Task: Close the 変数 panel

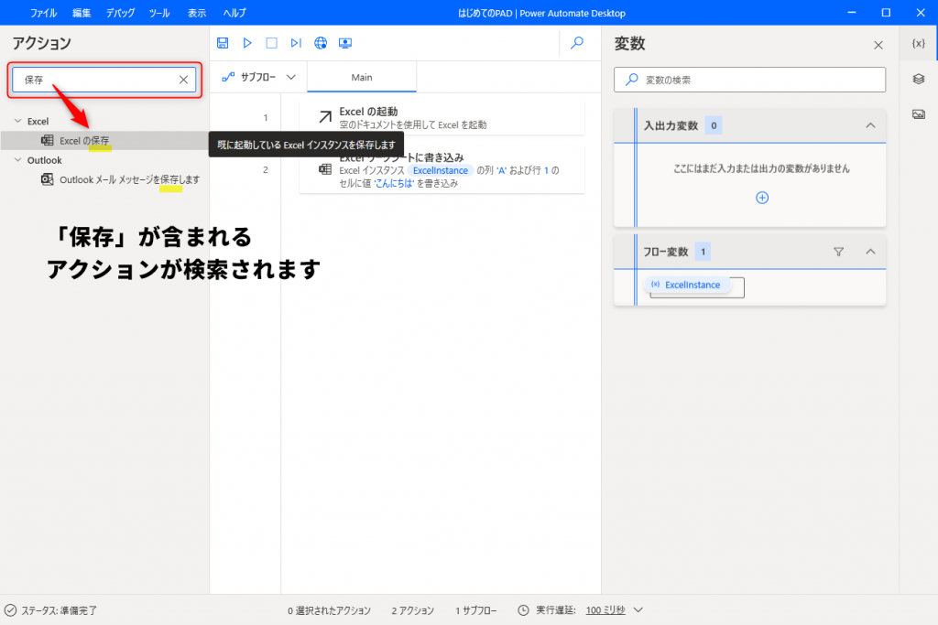Action: (878, 45)
